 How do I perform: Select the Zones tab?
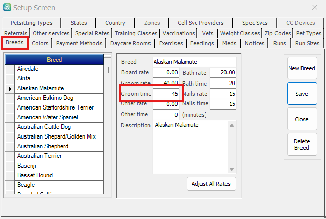click(152, 23)
